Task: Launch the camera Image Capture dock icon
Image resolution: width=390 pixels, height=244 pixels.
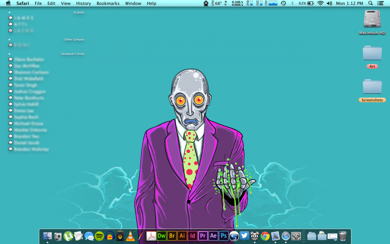Action: pos(58,236)
